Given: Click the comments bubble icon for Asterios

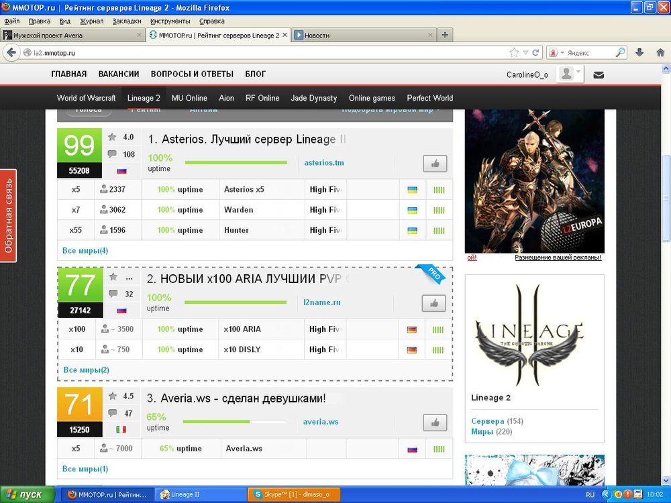Looking at the screenshot, I should tap(112, 154).
